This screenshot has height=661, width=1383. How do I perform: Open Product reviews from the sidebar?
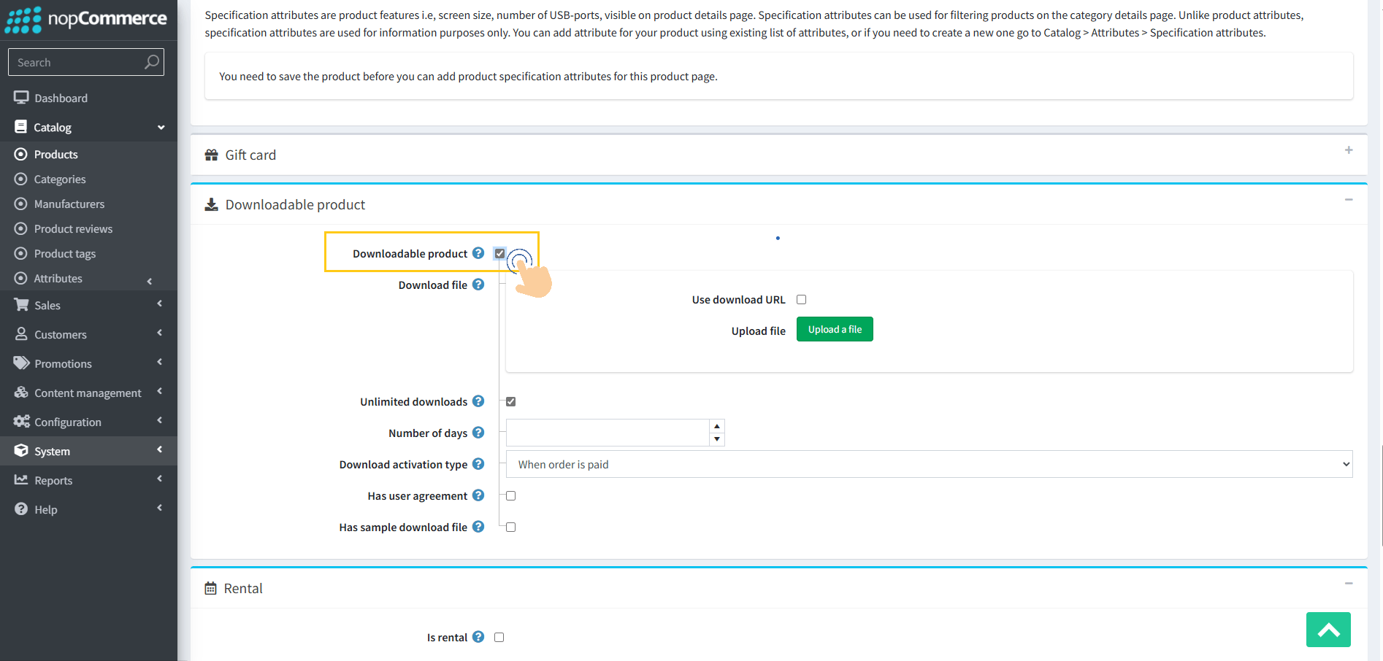click(x=73, y=229)
